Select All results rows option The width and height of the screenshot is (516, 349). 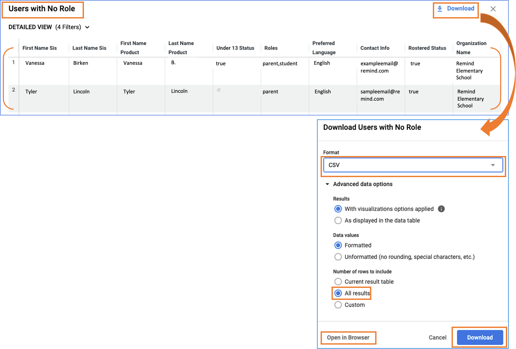pos(338,293)
